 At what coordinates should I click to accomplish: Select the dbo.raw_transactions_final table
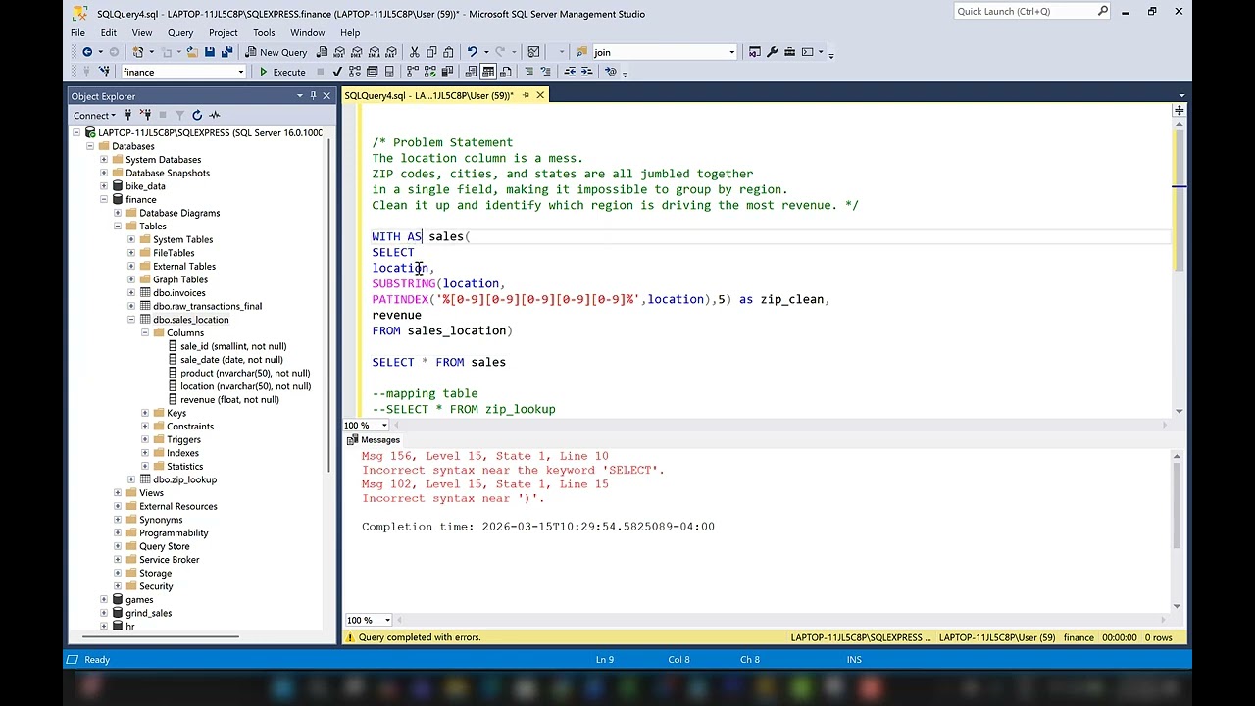click(x=207, y=306)
